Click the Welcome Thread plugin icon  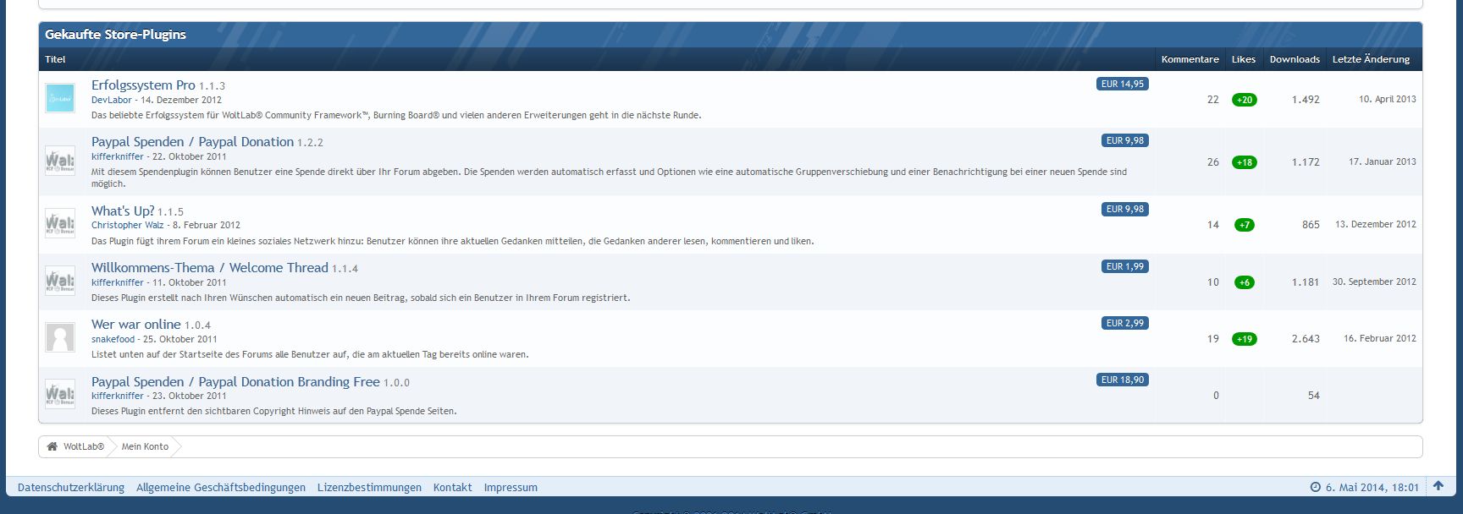60,282
